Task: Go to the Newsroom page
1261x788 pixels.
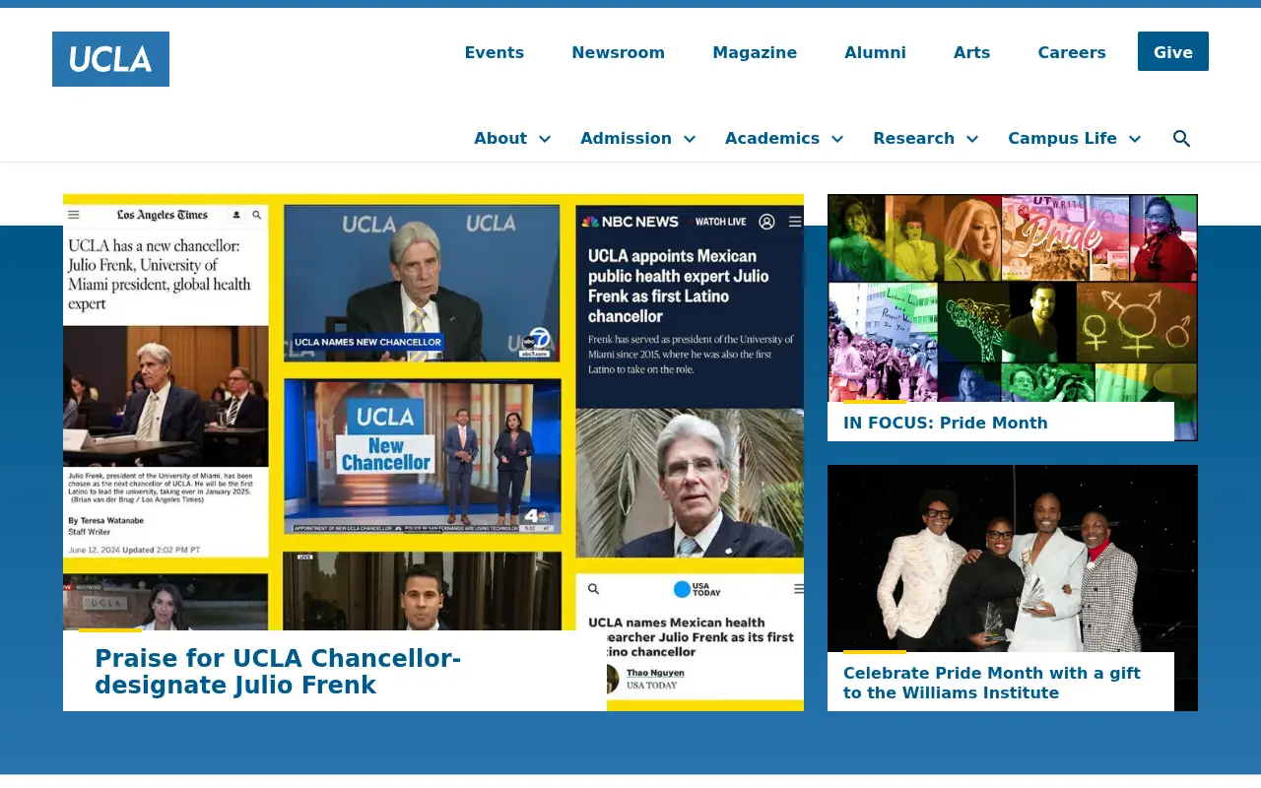Action: pyautogui.click(x=619, y=52)
